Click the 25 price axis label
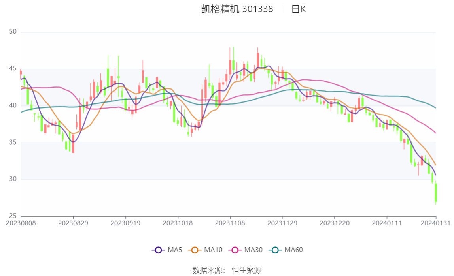The height and width of the screenshot is (276, 454). (x=13, y=216)
